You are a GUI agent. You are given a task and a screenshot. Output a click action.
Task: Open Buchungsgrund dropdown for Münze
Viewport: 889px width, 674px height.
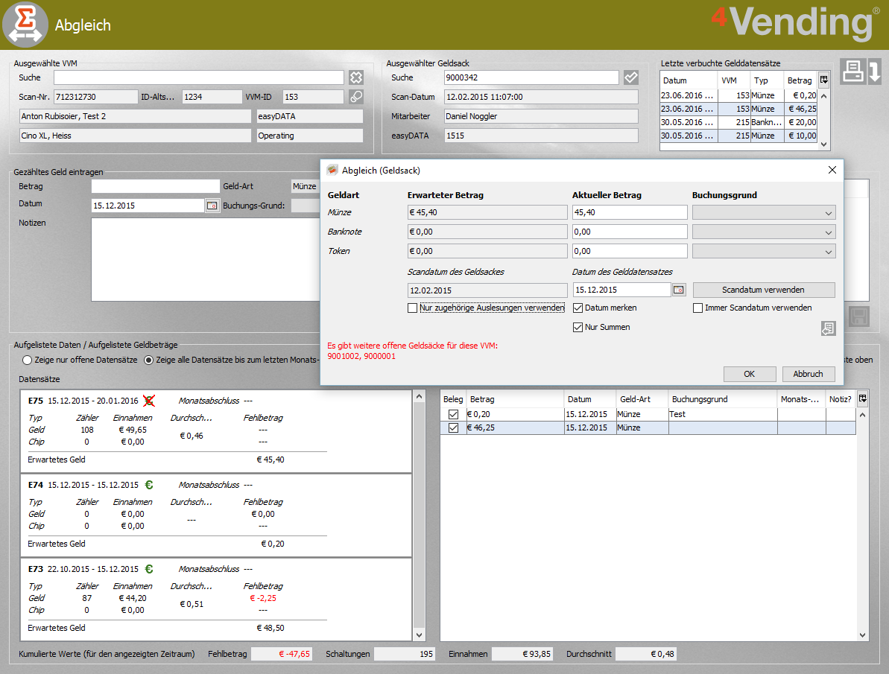pyautogui.click(x=763, y=212)
